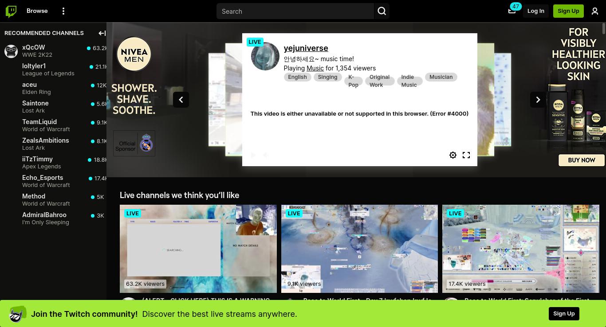Select the English tag

(x=297, y=77)
